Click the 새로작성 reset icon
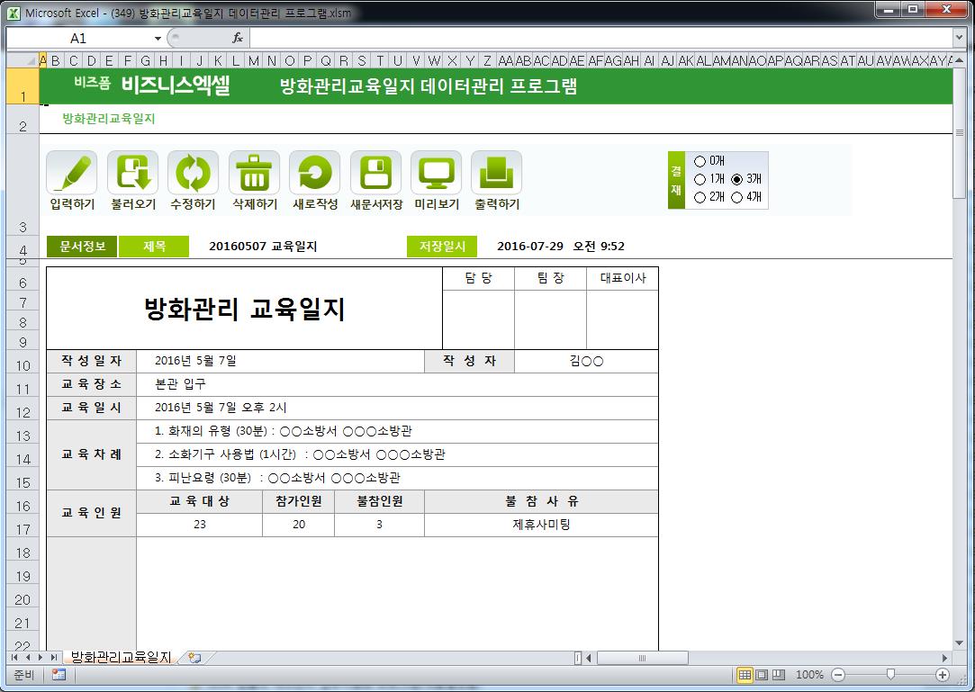 coord(315,173)
